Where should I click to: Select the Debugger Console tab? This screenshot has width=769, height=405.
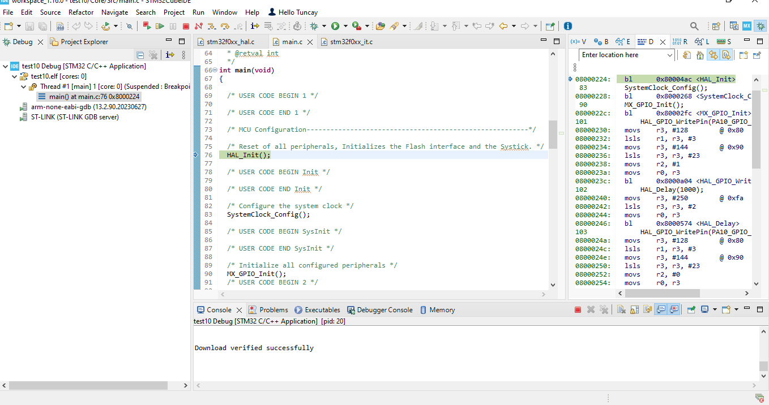point(383,309)
